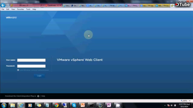Open OneNote from the taskbar
This screenshot has width=193, height=108.
[x=109, y=105]
